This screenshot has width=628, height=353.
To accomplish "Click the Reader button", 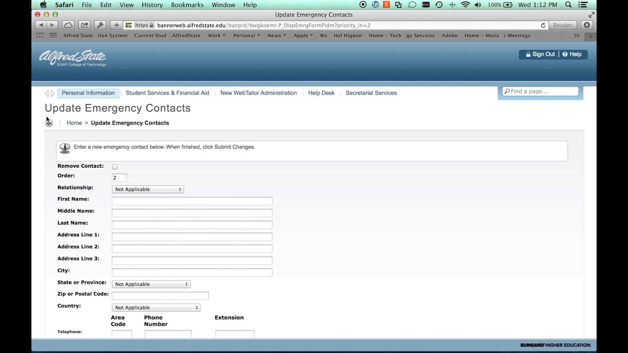I will (563, 25).
